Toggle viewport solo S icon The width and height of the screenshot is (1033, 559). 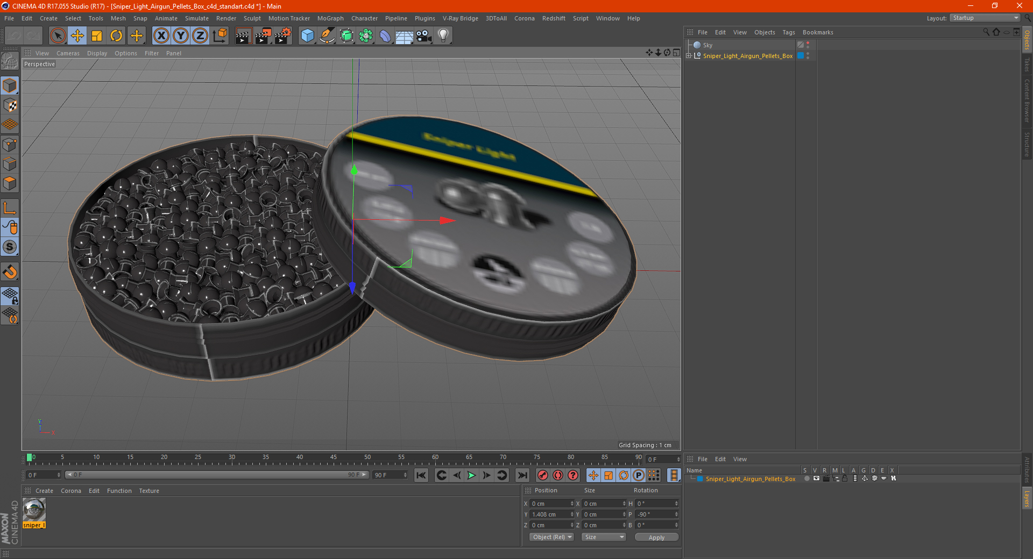pyautogui.click(x=10, y=247)
